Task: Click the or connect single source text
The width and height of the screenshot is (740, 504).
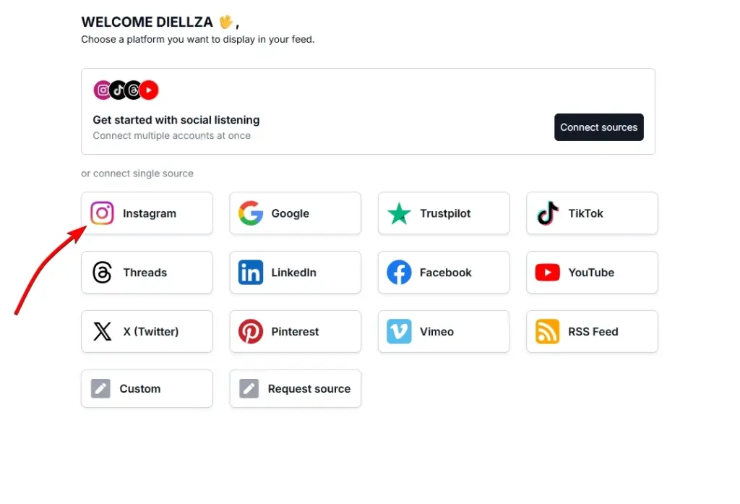Action: pos(137,173)
